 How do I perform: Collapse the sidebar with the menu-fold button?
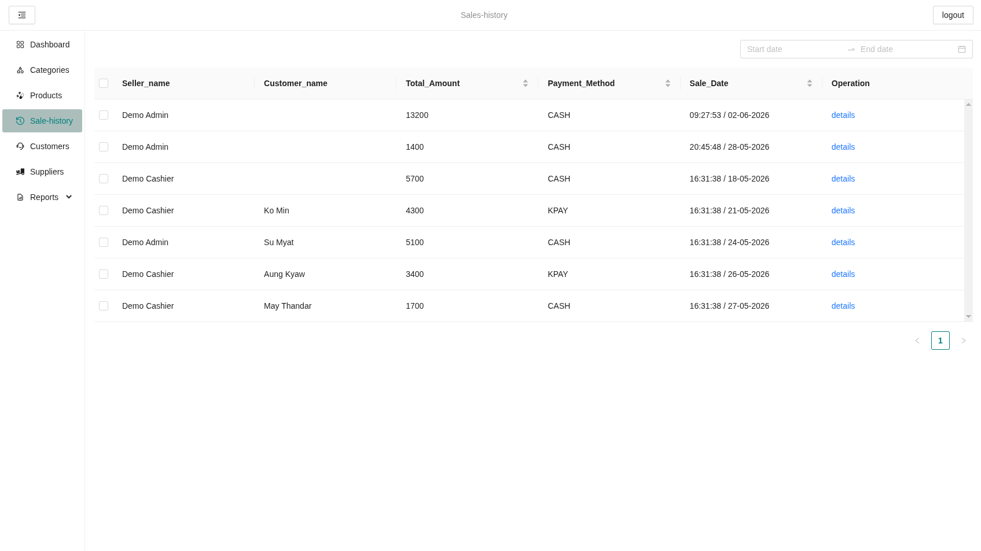22,15
